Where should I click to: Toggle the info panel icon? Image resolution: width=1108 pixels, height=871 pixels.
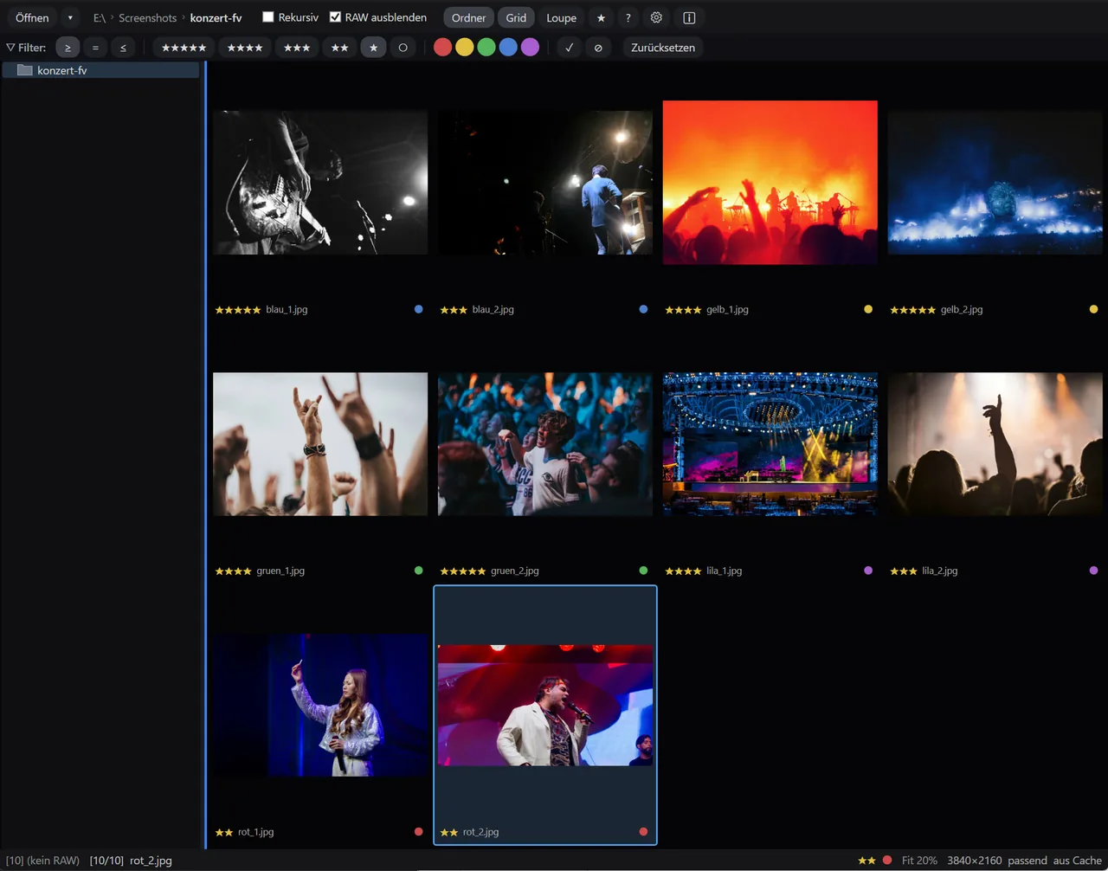click(689, 17)
